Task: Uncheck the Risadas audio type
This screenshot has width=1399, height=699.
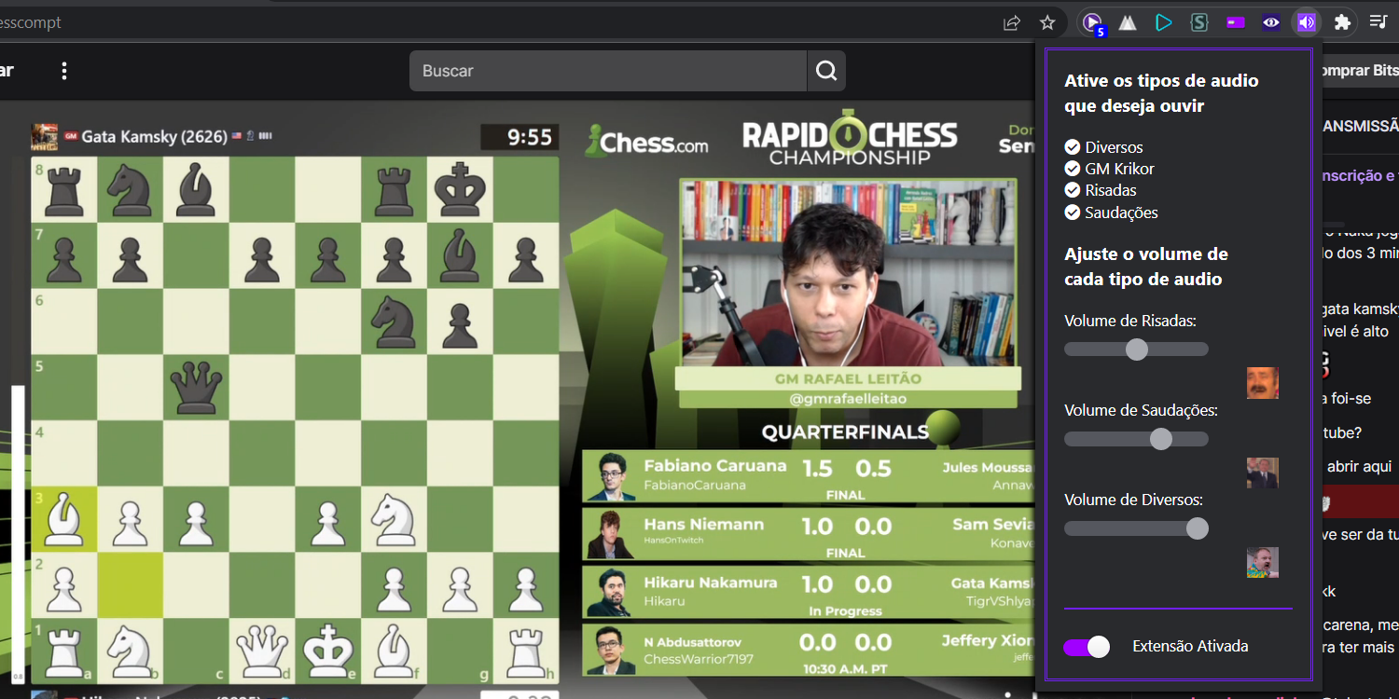Action: (x=1073, y=190)
